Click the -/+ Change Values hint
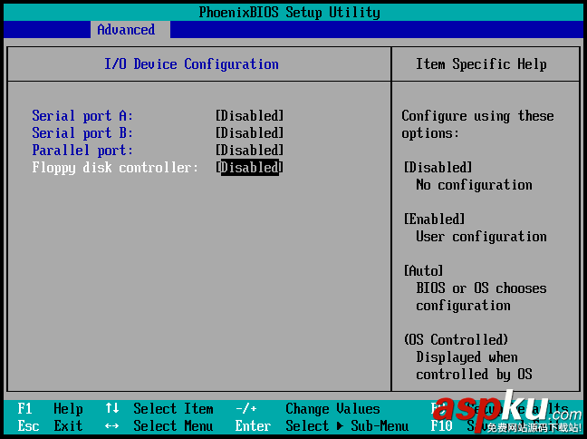 (x=308, y=408)
